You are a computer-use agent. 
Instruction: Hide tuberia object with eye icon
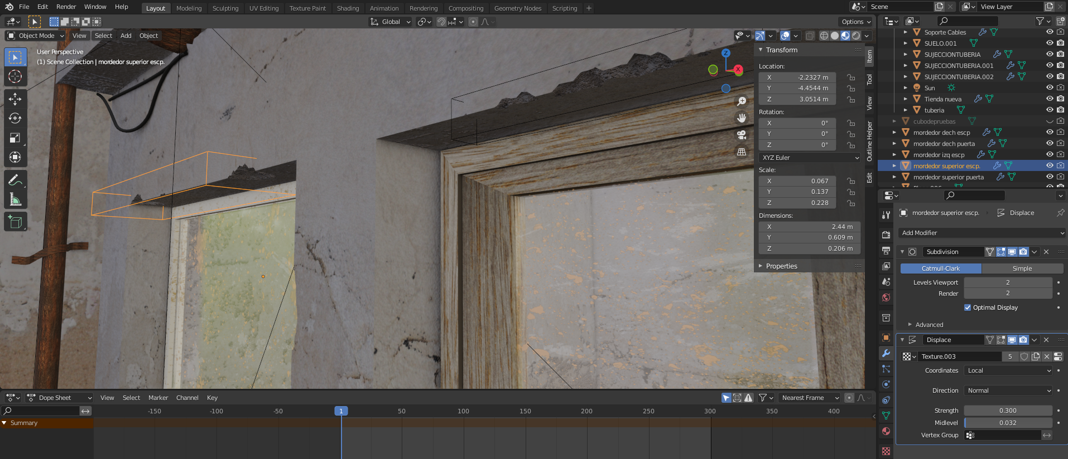click(1050, 110)
